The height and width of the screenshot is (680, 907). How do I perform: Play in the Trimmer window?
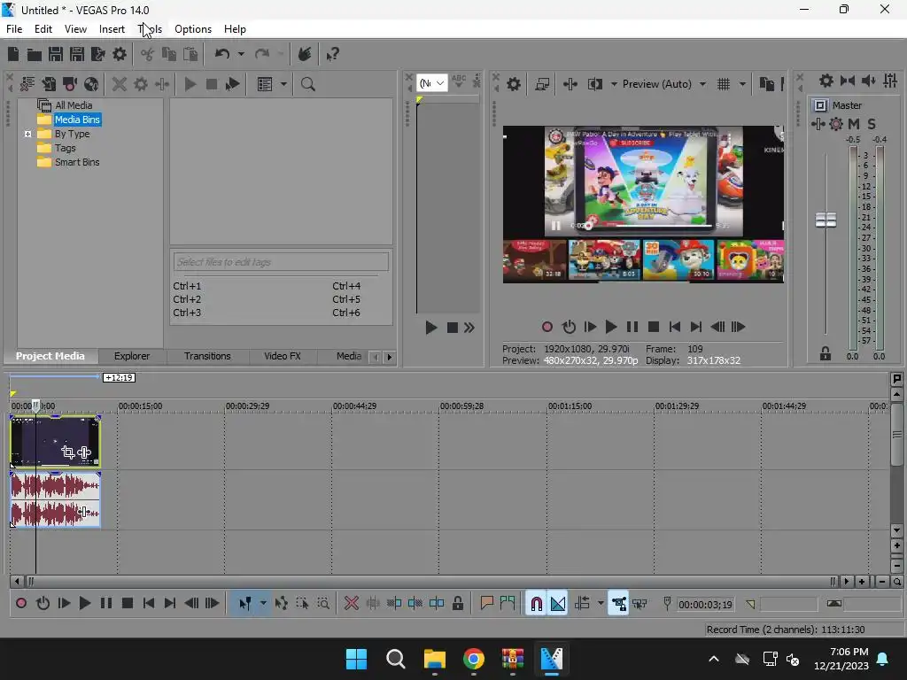click(x=431, y=328)
